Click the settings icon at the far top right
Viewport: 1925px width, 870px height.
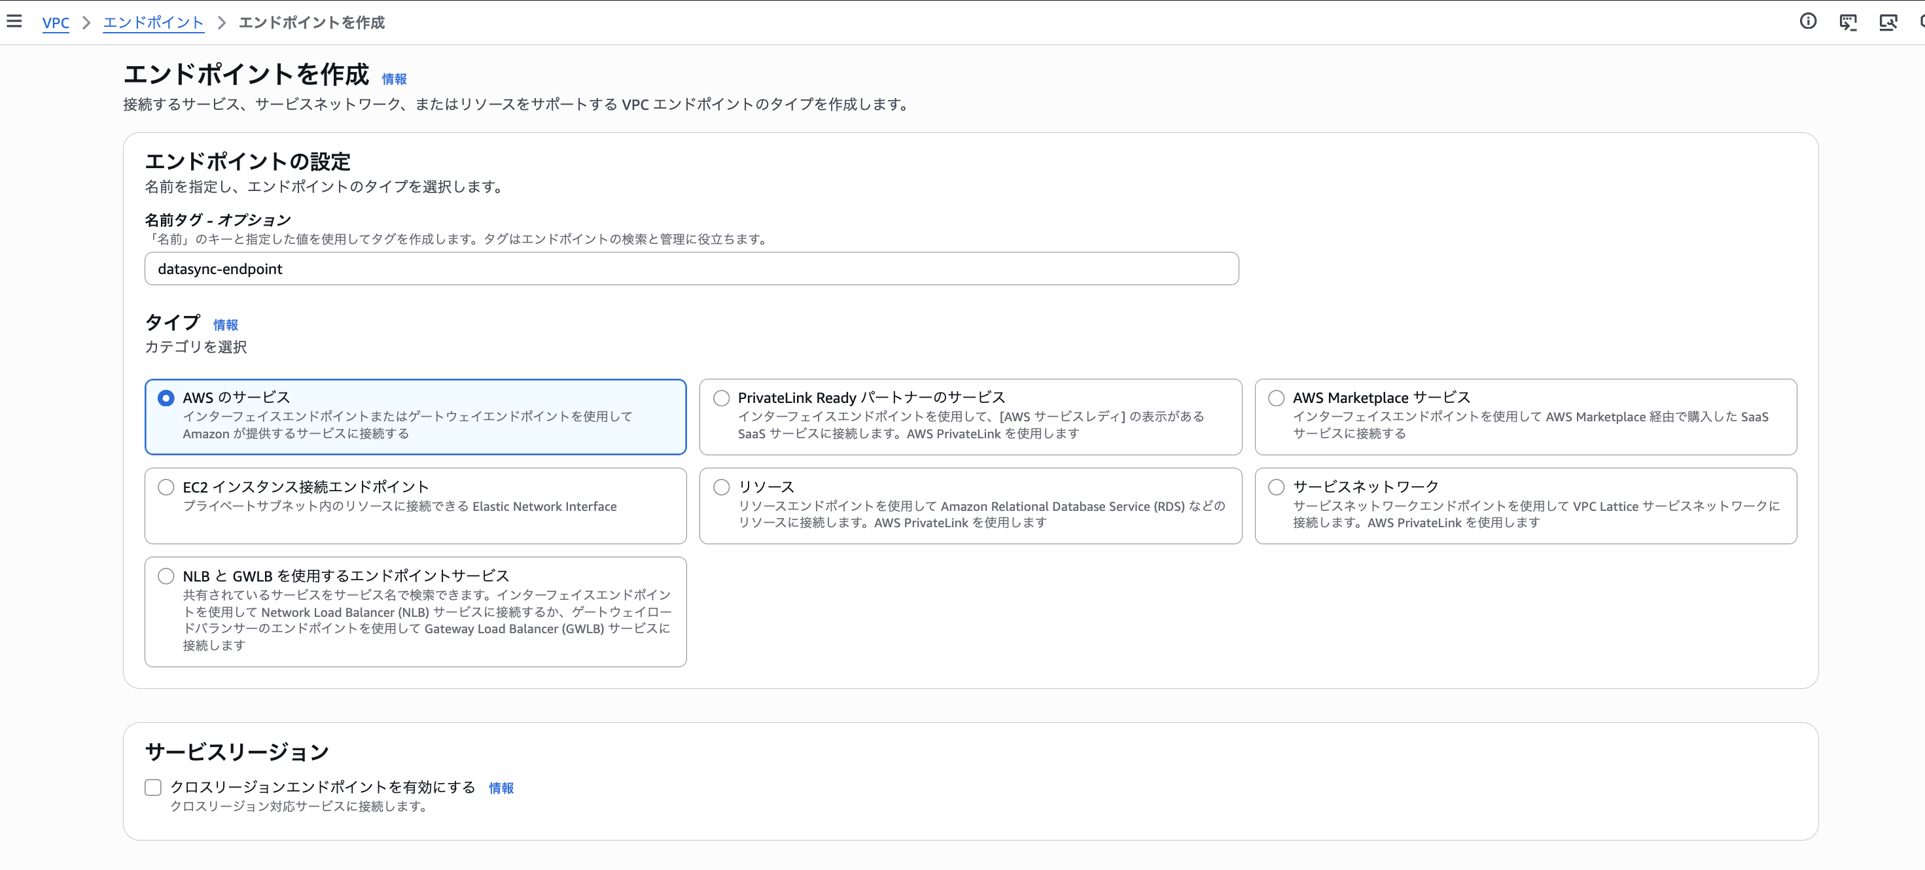point(1922,23)
